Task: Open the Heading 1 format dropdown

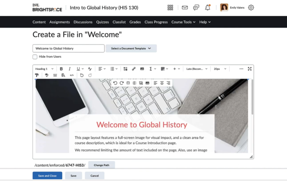Action: coord(44,69)
